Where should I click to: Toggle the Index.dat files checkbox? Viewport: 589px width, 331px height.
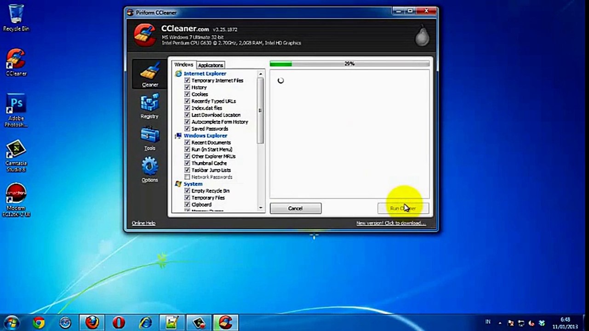point(187,108)
